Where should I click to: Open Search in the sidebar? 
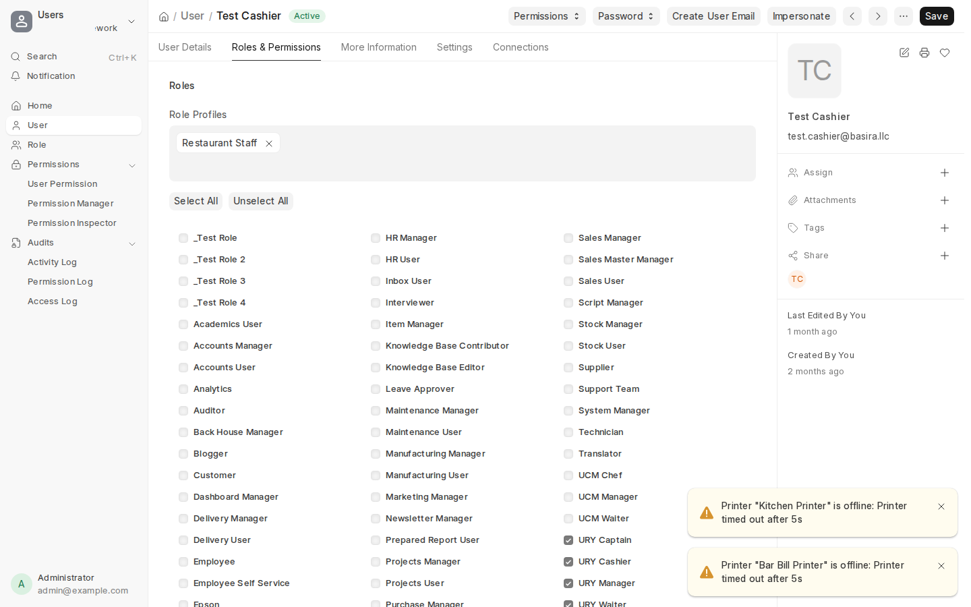73,57
